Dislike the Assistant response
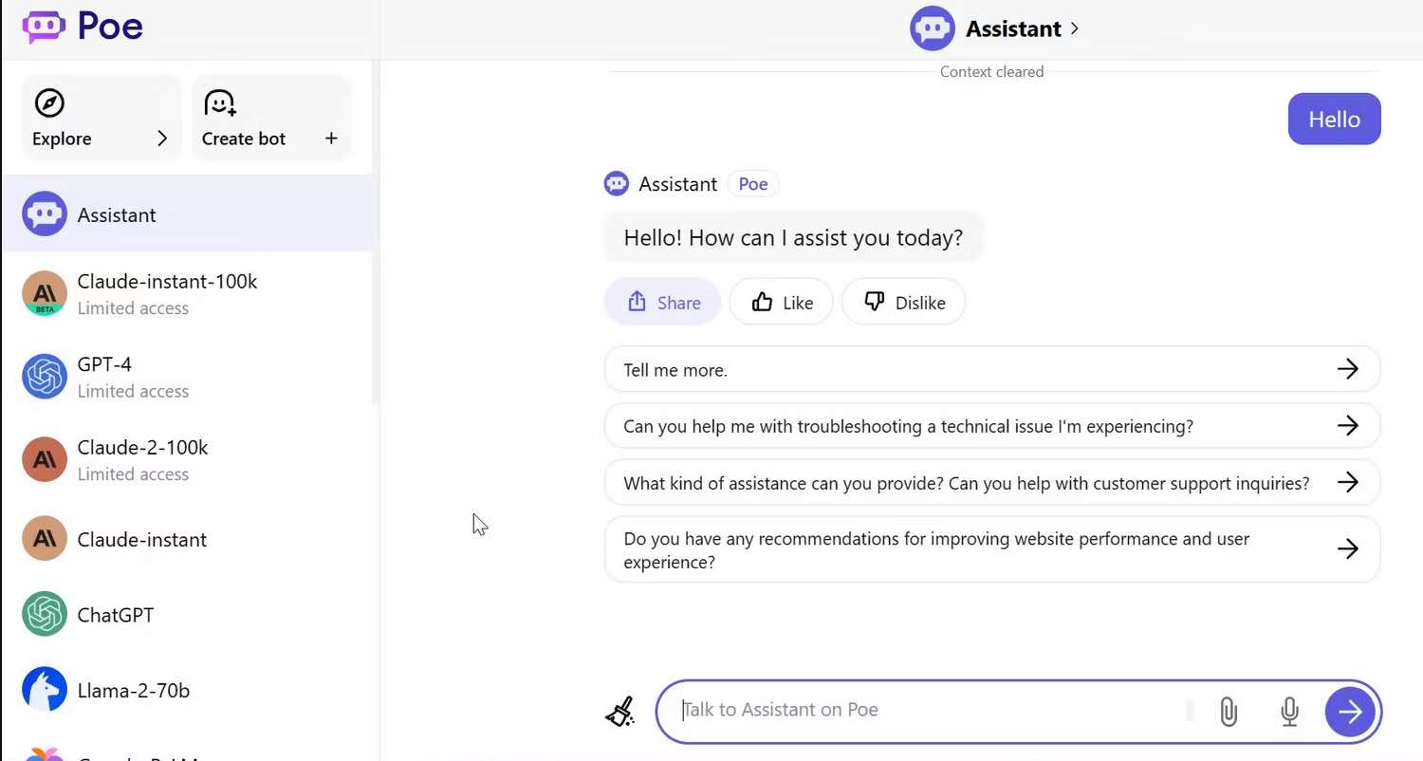 pos(903,302)
